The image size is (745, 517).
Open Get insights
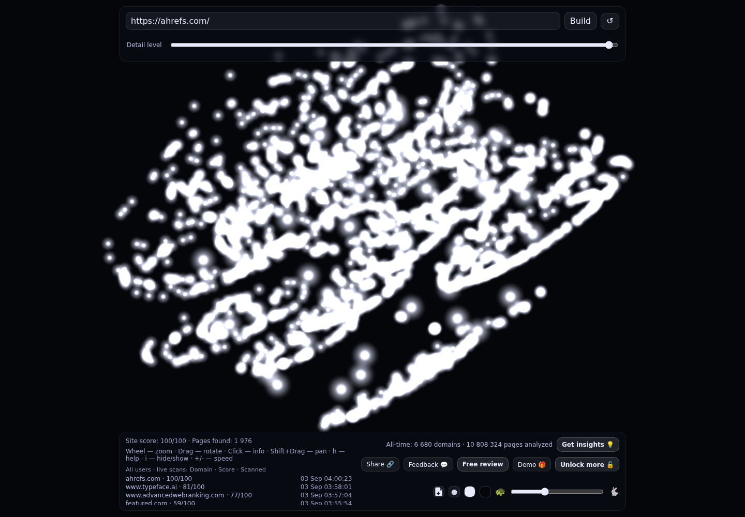tap(588, 445)
